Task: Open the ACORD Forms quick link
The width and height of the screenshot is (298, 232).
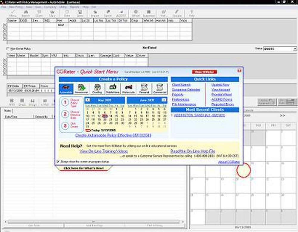Action: pos(222,99)
